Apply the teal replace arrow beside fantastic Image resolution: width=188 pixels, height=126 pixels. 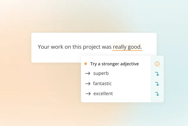[x=157, y=84]
